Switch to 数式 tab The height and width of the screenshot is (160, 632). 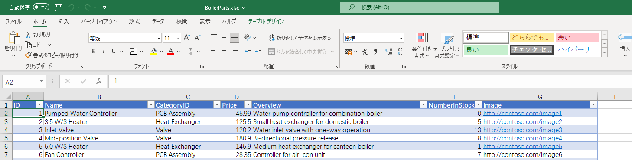[134, 21]
